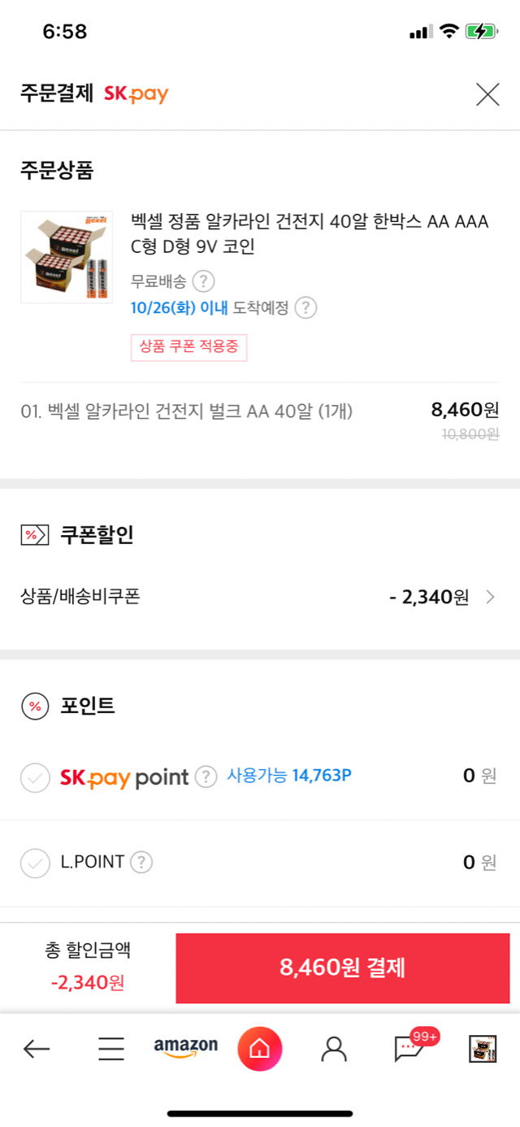Open recently viewed product thumbnail in bottom bar
This screenshot has width=520, height=1127.
(483, 1049)
